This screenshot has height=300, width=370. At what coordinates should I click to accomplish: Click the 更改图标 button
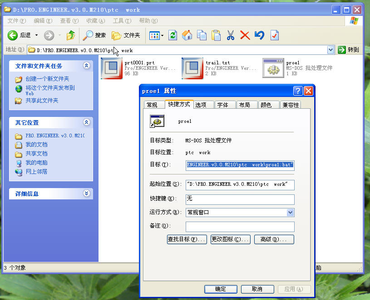(x=230, y=239)
